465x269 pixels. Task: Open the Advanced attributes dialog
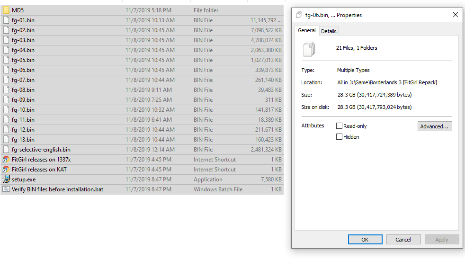point(435,126)
